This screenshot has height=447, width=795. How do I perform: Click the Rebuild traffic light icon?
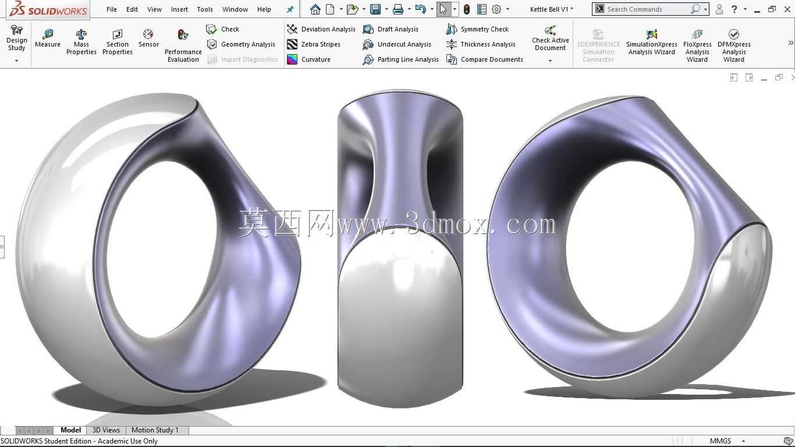pyautogui.click(x=467, y=9)
